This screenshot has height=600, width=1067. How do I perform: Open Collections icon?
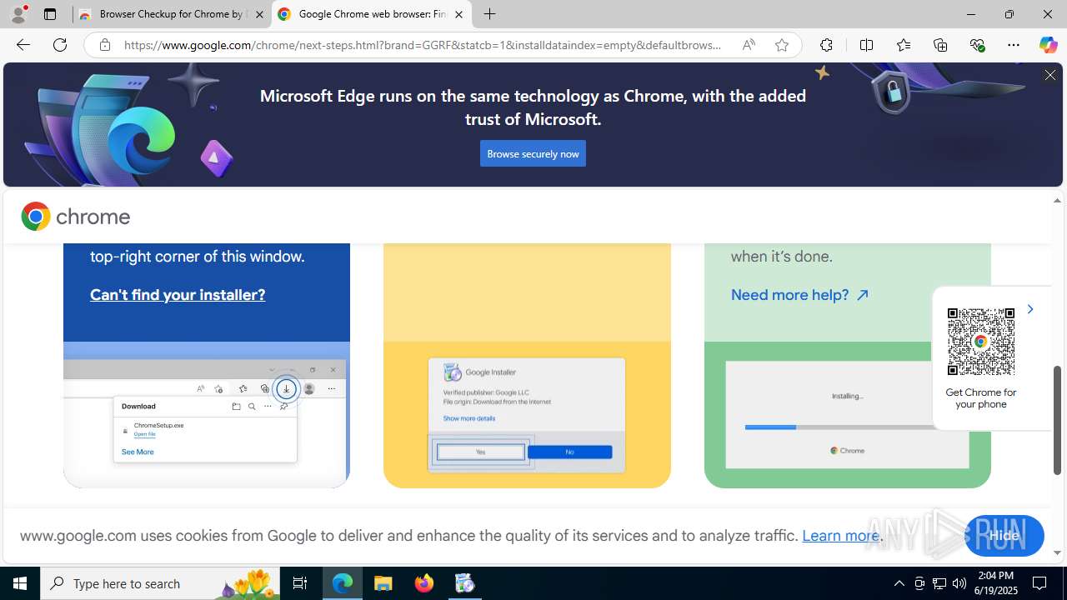(940, 45)
